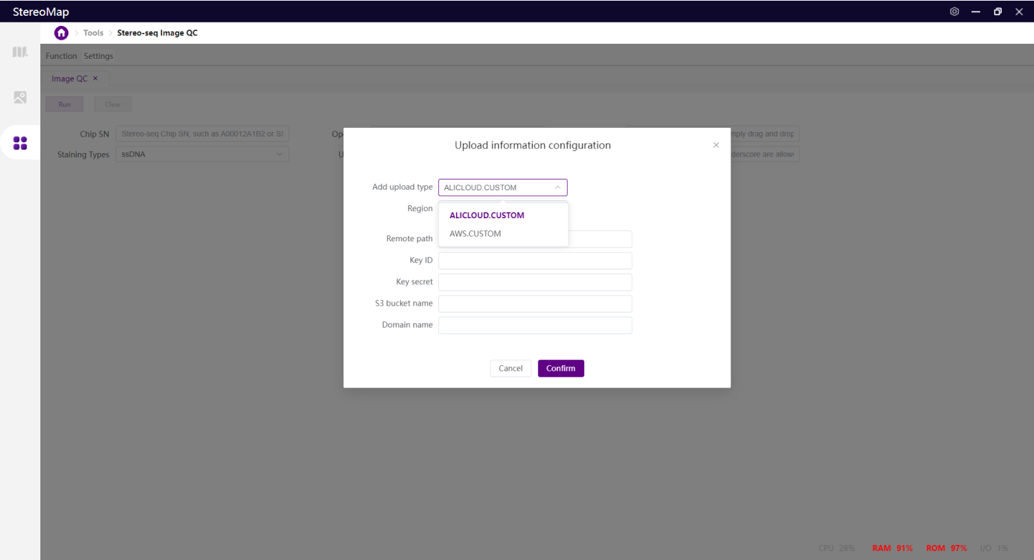The width and height of the screenshot is (1034, 560).
Task: Open the map viewer sidebar icon
Action: pyautogui.click(x=20, y=53)
